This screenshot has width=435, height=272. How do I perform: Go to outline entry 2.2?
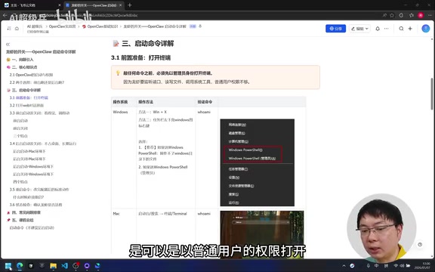tap(37, 82)
